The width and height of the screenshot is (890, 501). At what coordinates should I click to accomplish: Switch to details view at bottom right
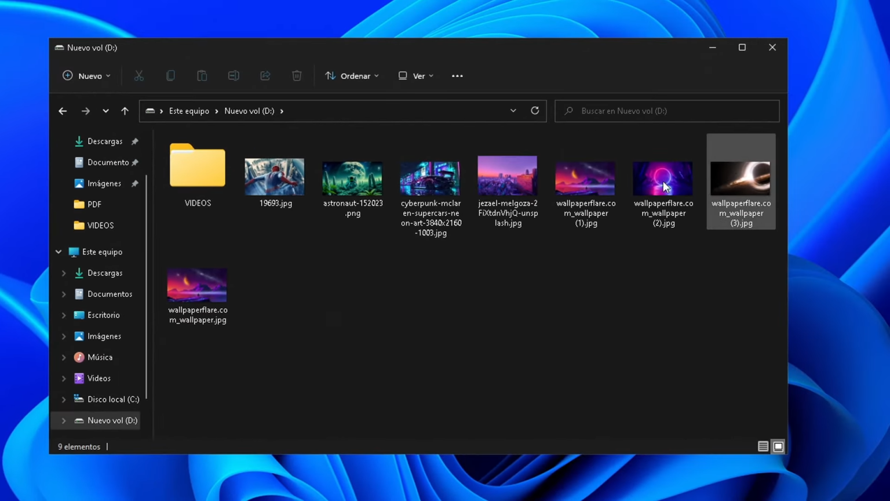pyautogui.click(x=763, y=446)
